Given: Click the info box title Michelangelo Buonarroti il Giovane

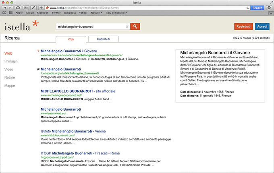Looking at the screenshot, I should [215, 53].
